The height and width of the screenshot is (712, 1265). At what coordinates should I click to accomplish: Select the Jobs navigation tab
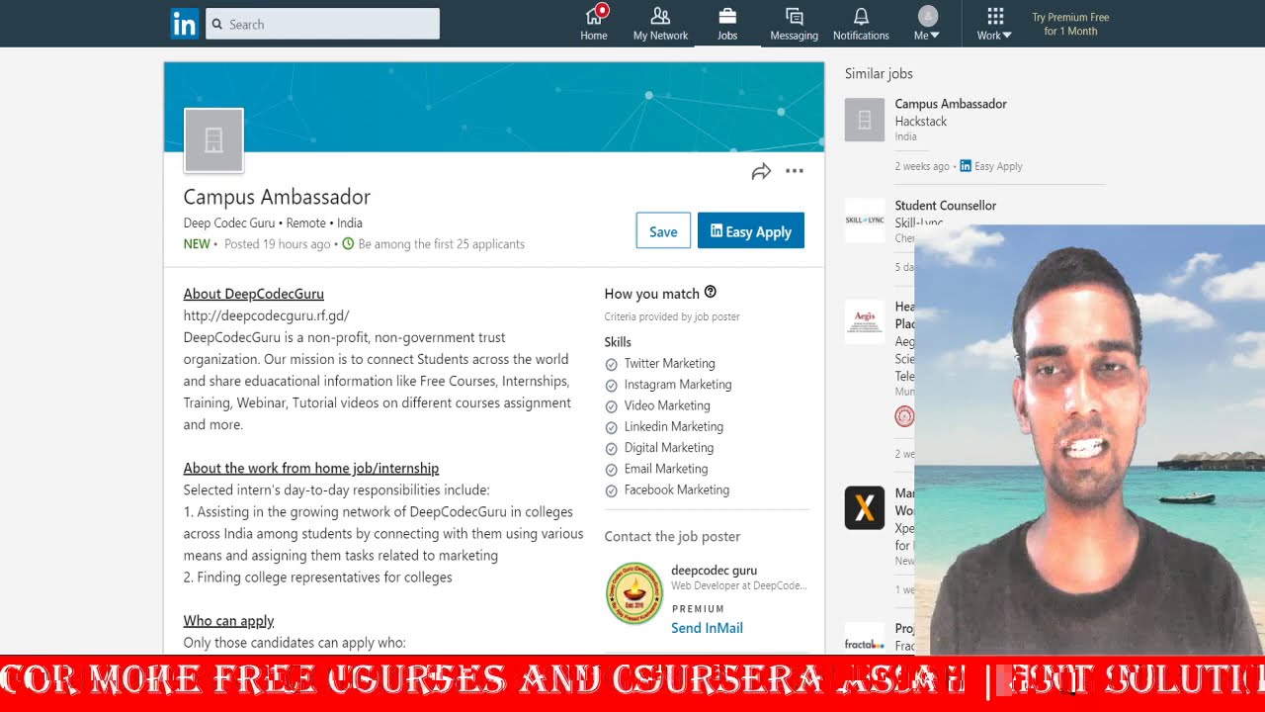point(727,24)
